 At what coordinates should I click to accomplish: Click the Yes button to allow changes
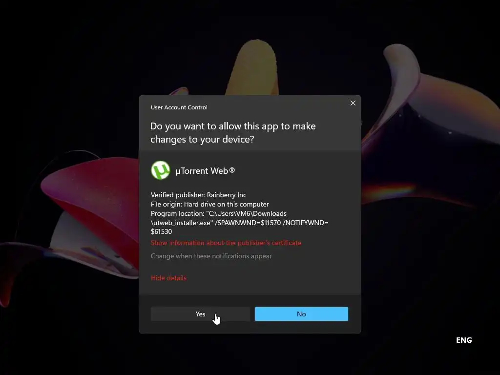200,314
